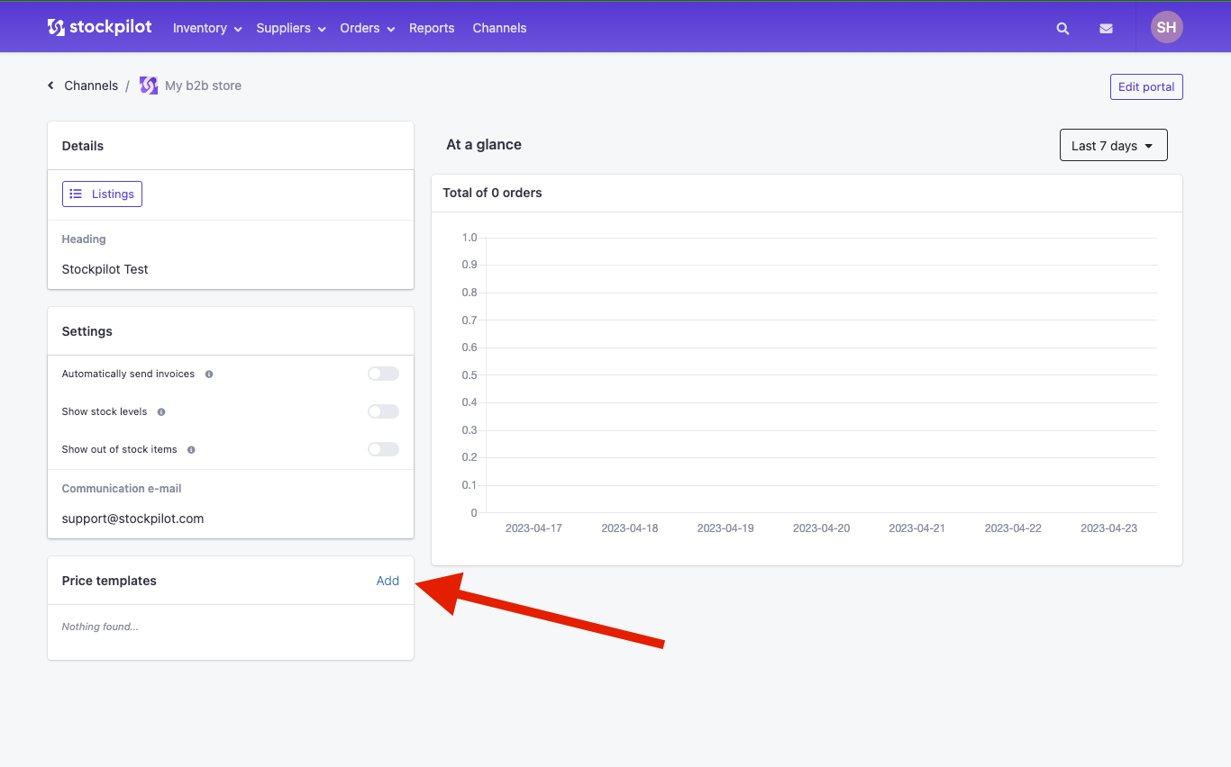Click the 2023-04-17 axis date label

533,528
